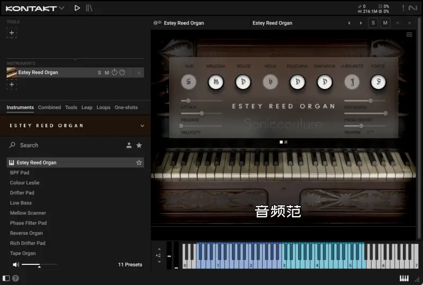This screenshot has width=423, height=285.
Task: Toggle on-screen keyboard icon at bottom right
Action: pyautogui.click(x=404, y=278)
